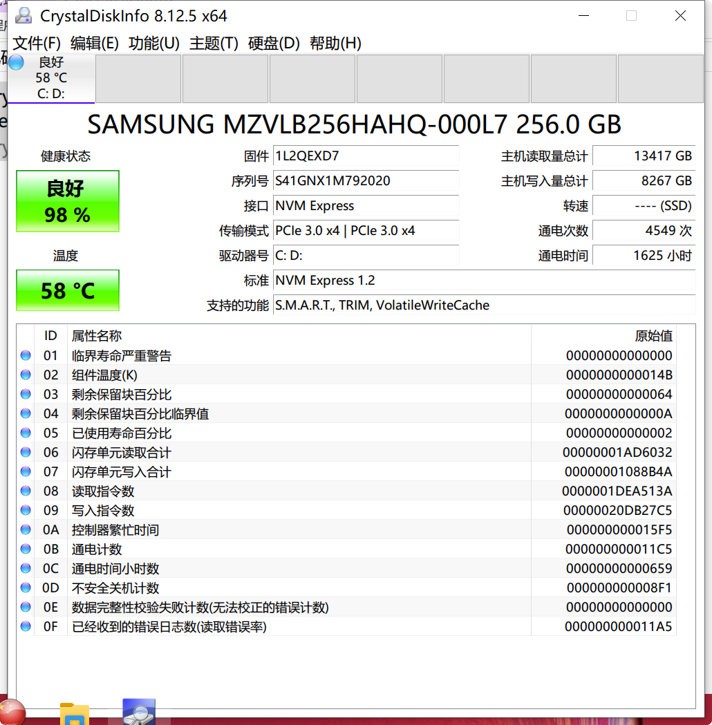This screenshot has height=725, width=712.
Task: Click the CrystalDiskInfo title bar icon
Action: point(23,15)
